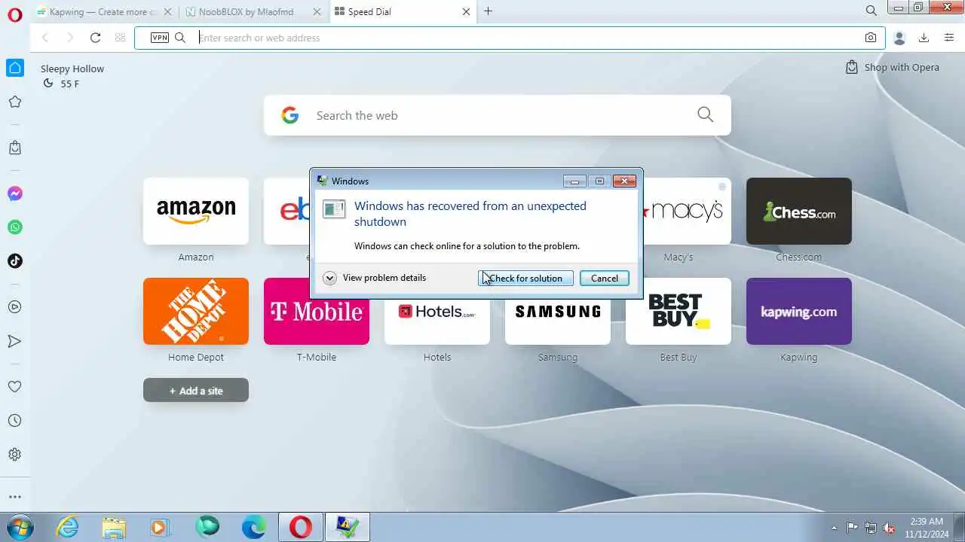Open the Macy's speed dial tile
The width and height of the screenshot is (965, 542).
pos(688,211)
